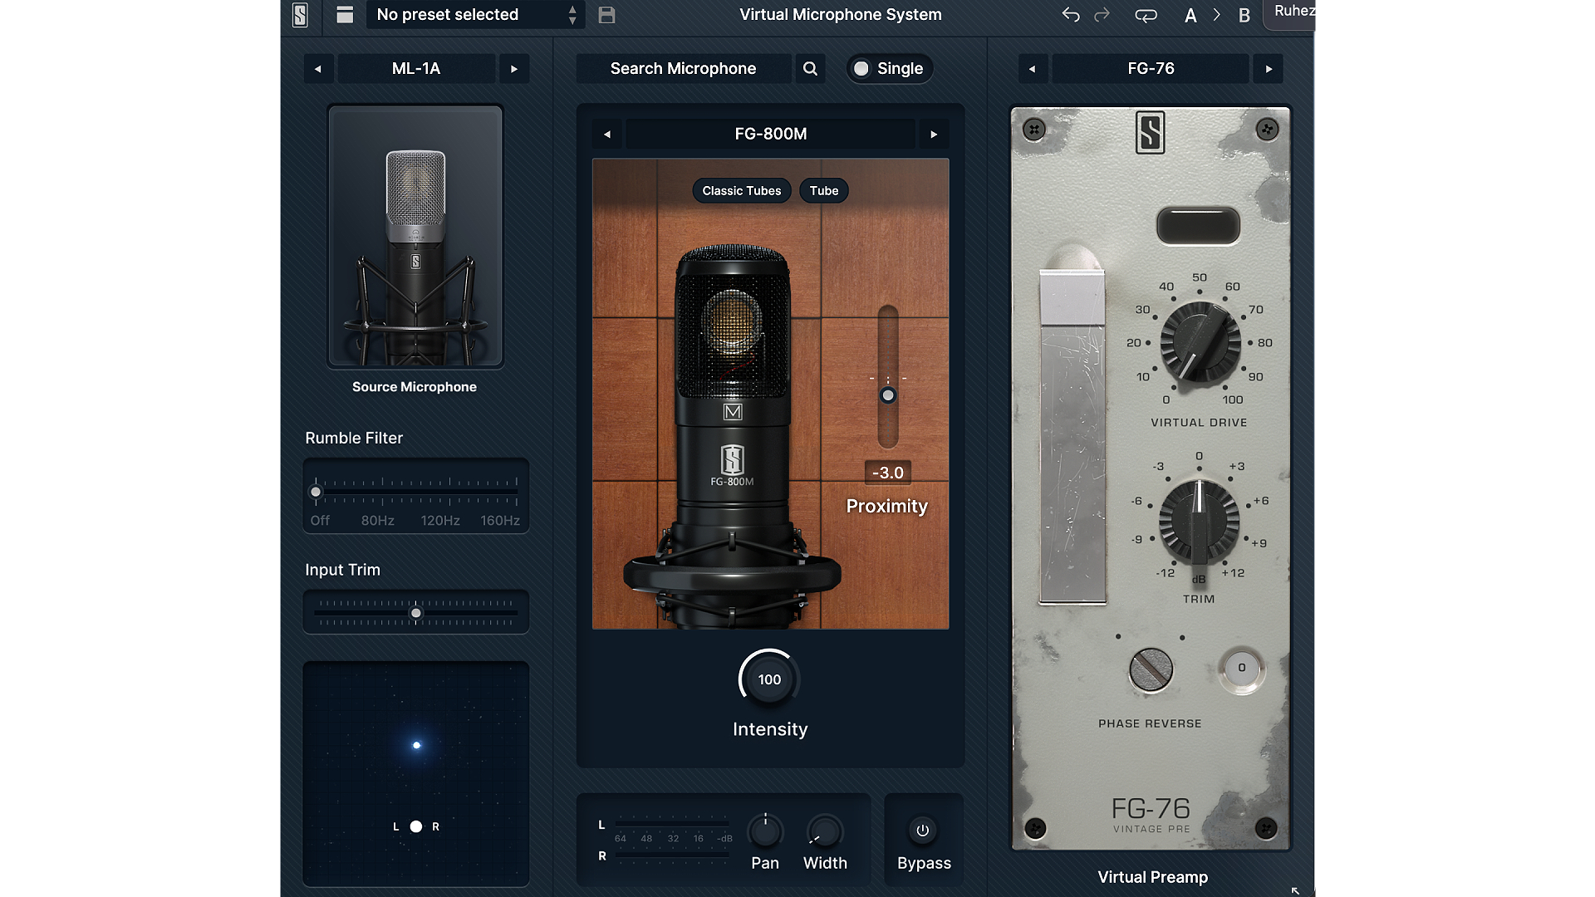Toggle the loop/link icon in the top bar
The image size is (1595, 897).
[1146, 15]
